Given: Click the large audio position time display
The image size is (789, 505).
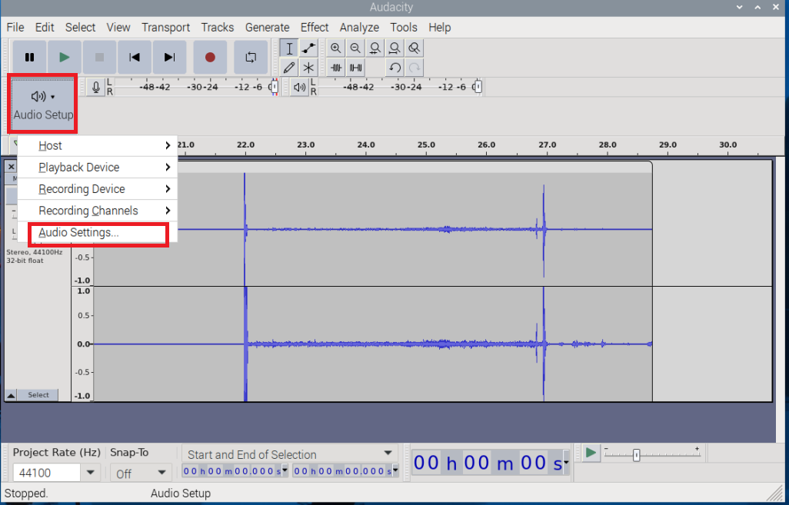Looking at the screenshot, I should coord(487,463).
